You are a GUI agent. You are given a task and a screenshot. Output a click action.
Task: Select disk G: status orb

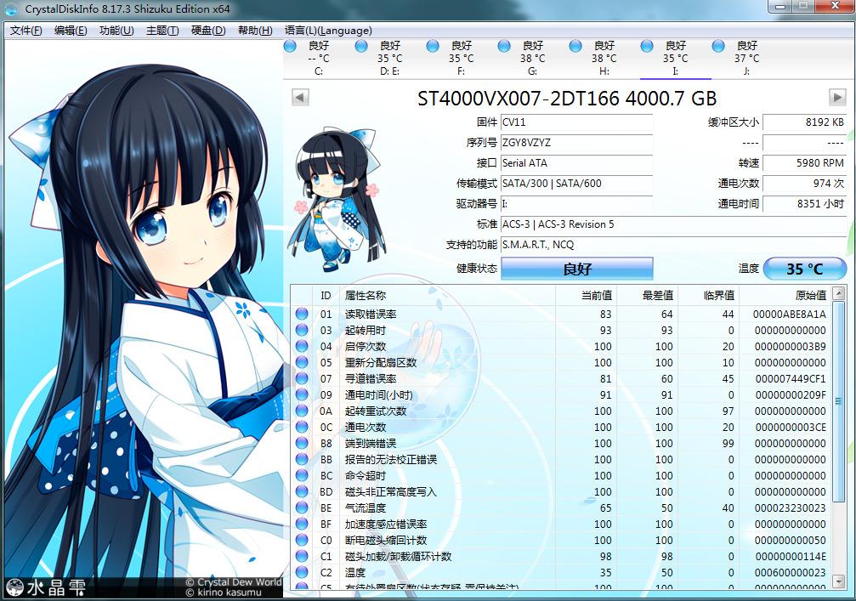504,47
